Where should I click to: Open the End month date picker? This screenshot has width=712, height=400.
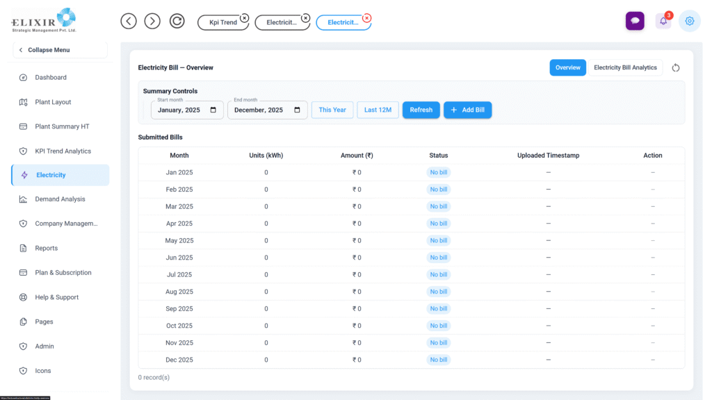[x=297, y=110]
